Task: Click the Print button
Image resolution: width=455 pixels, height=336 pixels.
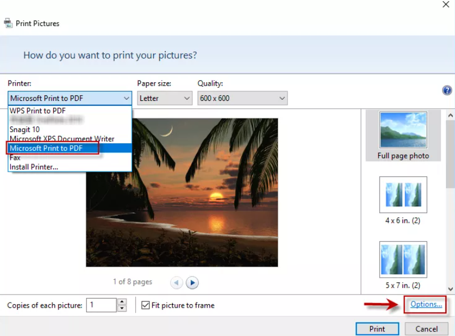Action: [377, 329]
